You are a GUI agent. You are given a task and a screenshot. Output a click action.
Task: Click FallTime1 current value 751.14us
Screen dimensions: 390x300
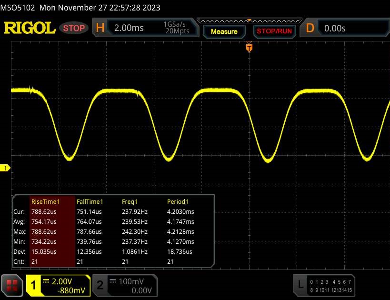89,212
